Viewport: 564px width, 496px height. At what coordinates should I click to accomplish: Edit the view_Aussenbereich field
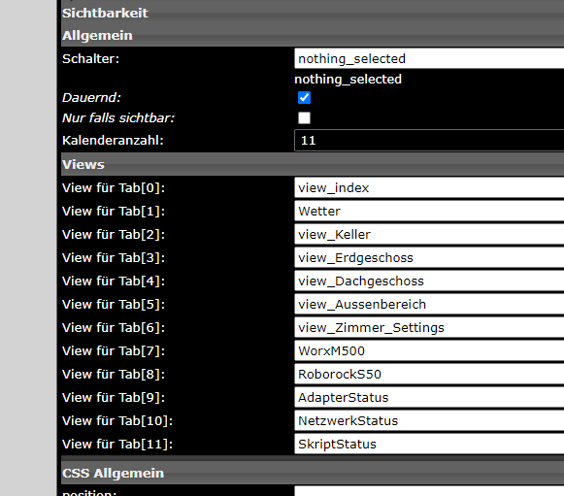[429, 304]
